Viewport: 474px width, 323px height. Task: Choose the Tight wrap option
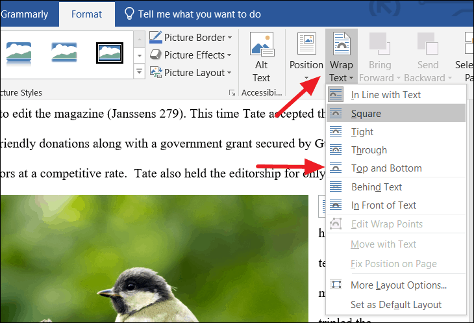tap(396, 131)
